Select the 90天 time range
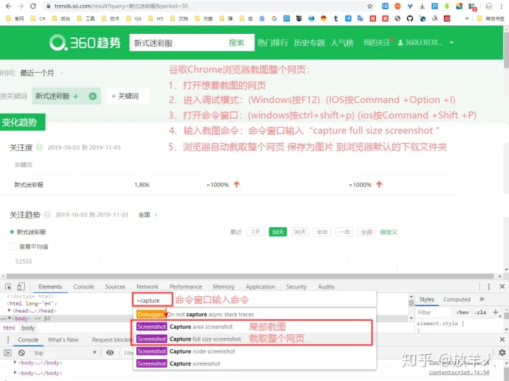 click(x=300, y=232)
